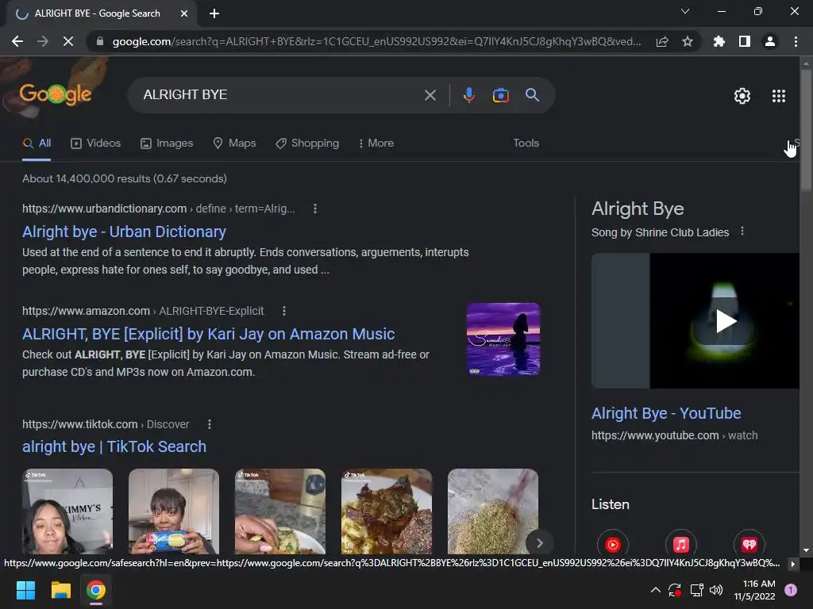Open Alright Bye - YouTube link
The image size is (813, 609).
point(666,413)
